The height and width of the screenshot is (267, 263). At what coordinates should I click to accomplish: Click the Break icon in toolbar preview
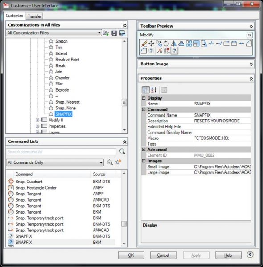pyautogui.click(x=234, y=44)
